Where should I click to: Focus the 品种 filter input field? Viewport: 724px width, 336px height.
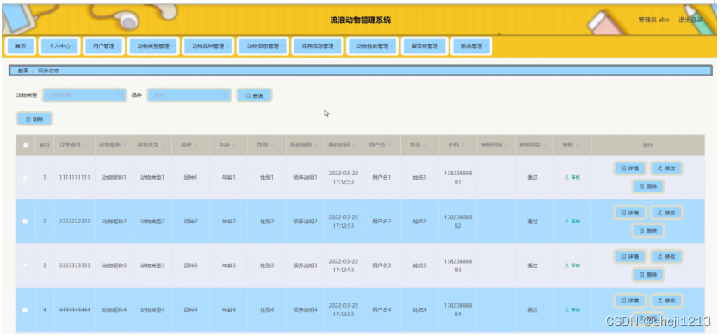(189, 95)
